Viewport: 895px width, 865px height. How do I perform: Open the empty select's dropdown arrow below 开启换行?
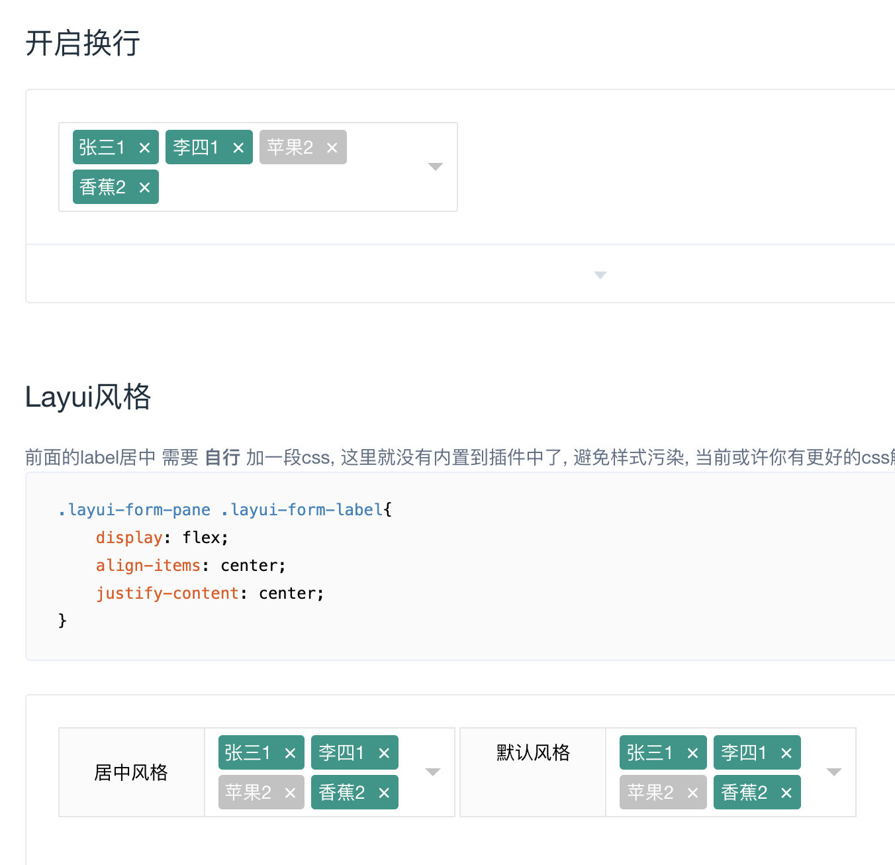click(600, 275)
